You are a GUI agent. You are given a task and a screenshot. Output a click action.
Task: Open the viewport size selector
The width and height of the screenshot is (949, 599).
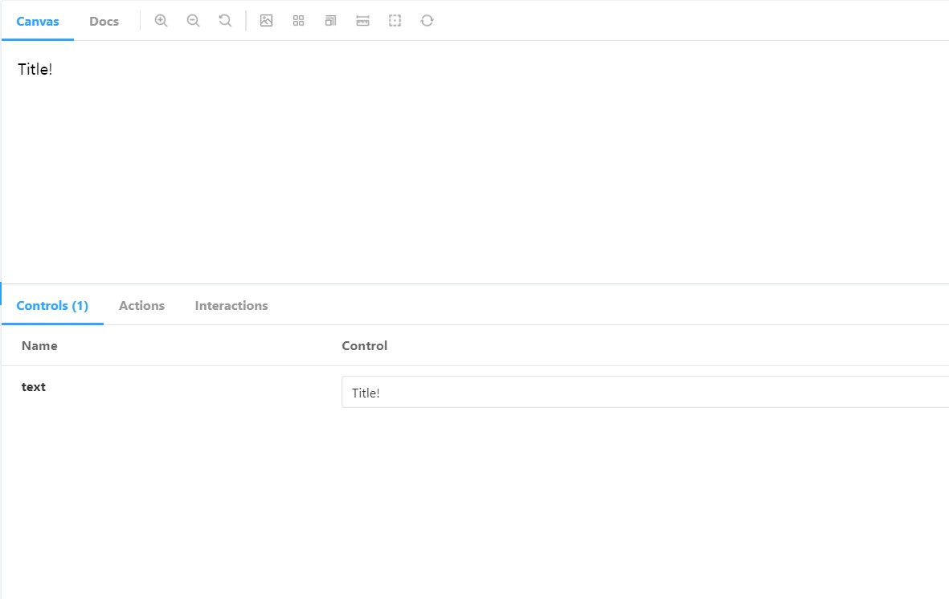(x=330, y=21)
